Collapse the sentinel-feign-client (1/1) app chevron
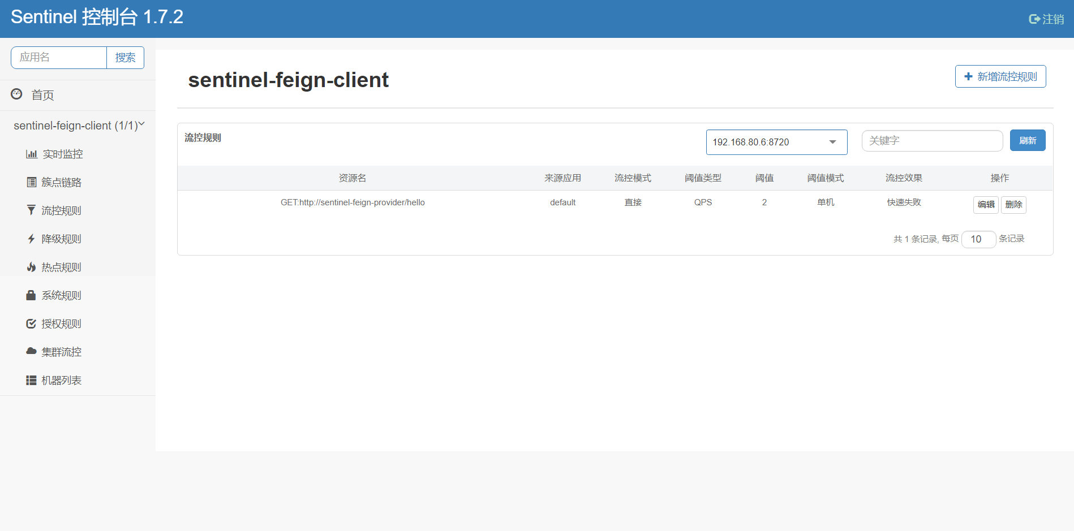The height and width of the screenshot is (531, 1074). pyautogui.click(x=141, y=124)
